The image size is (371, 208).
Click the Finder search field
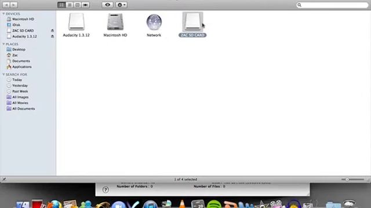click(x=332, y=5)
